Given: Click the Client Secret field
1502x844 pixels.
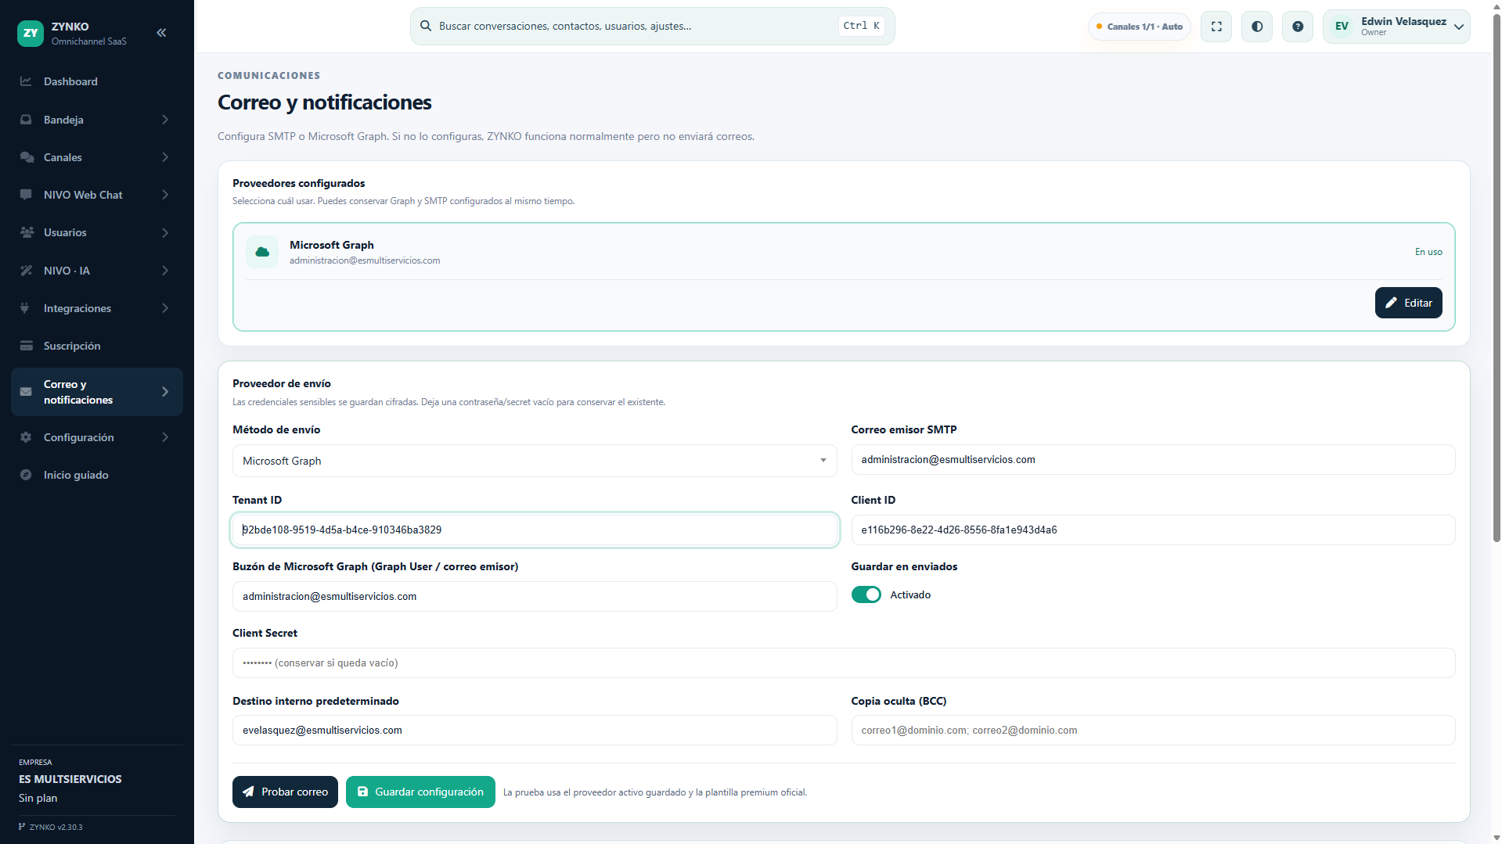Looking at the screenshot, I should [844, 663].
